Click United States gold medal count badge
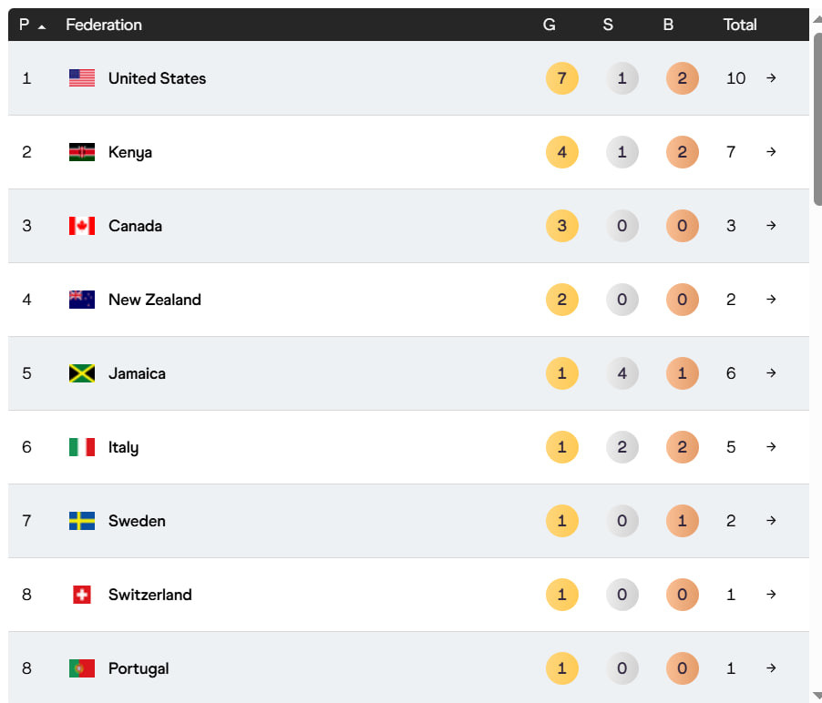Image resolution: width=822 pixels, height=703 pixels. click(x=561, y=78)
